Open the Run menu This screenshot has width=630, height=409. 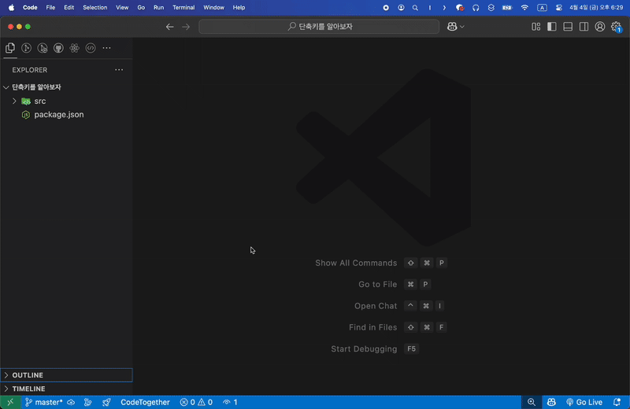tap(159, 8)
